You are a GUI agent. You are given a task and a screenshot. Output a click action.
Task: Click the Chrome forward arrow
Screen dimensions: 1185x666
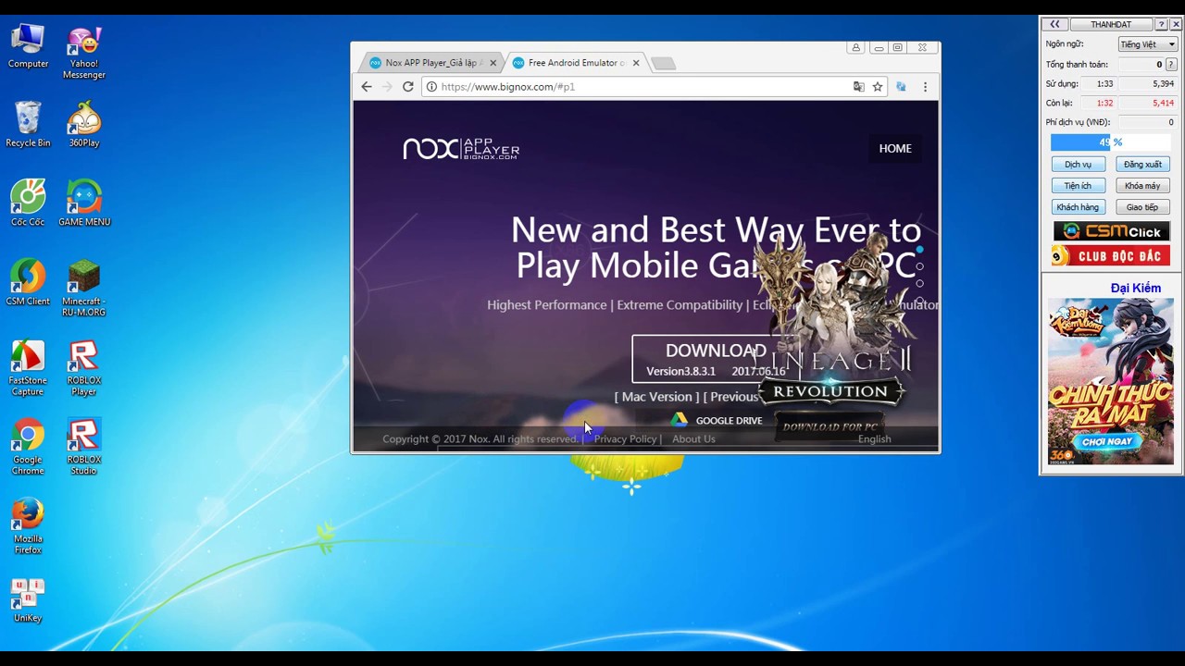pyautogui.click(x=387, y=87)
